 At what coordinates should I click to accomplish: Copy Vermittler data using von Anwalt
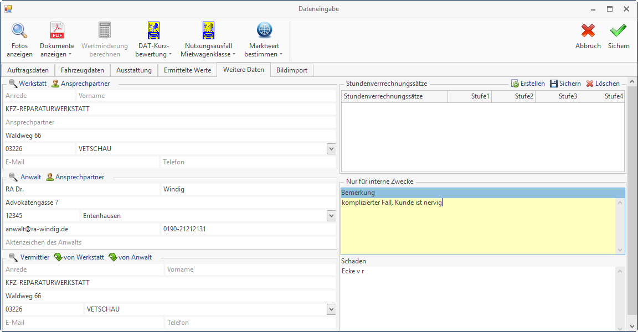(x=130, y=257)
